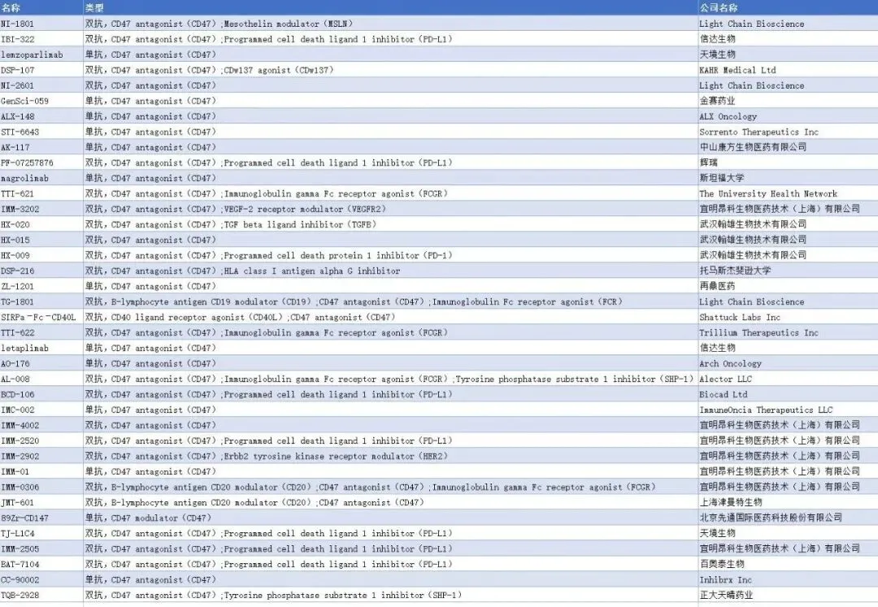Select the IMM-0306 name cell
Viewport: 878px width, 607px height.
41,488
